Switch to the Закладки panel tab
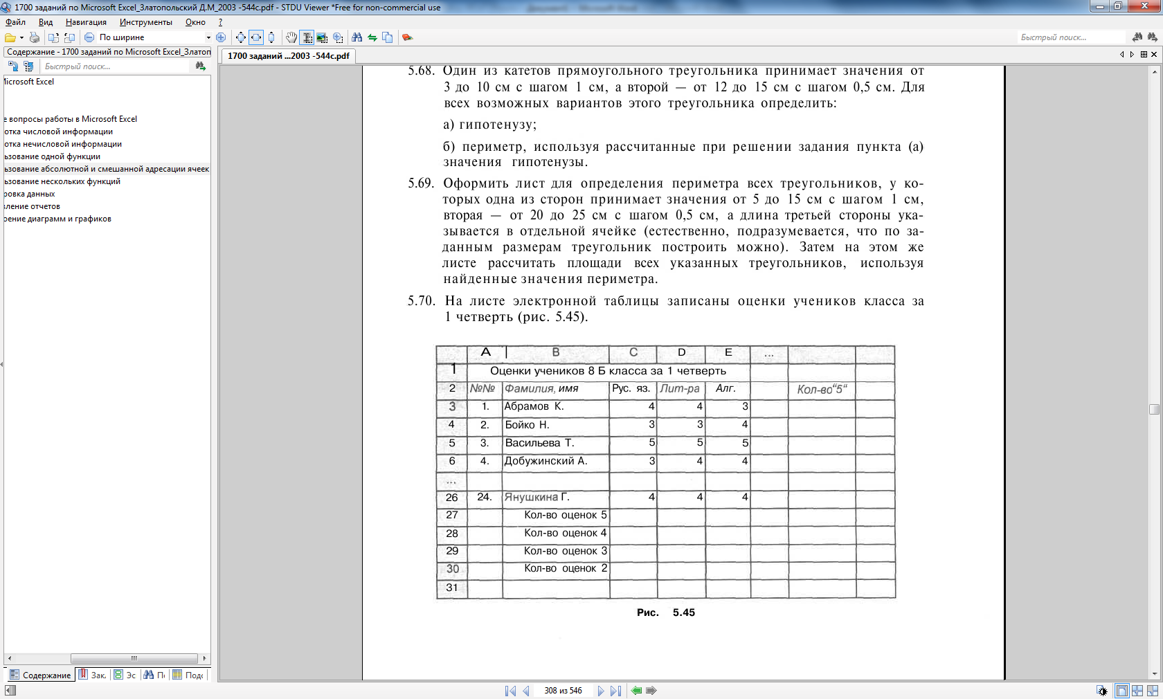The image size is (1163, 699). [x=93, y=675]
